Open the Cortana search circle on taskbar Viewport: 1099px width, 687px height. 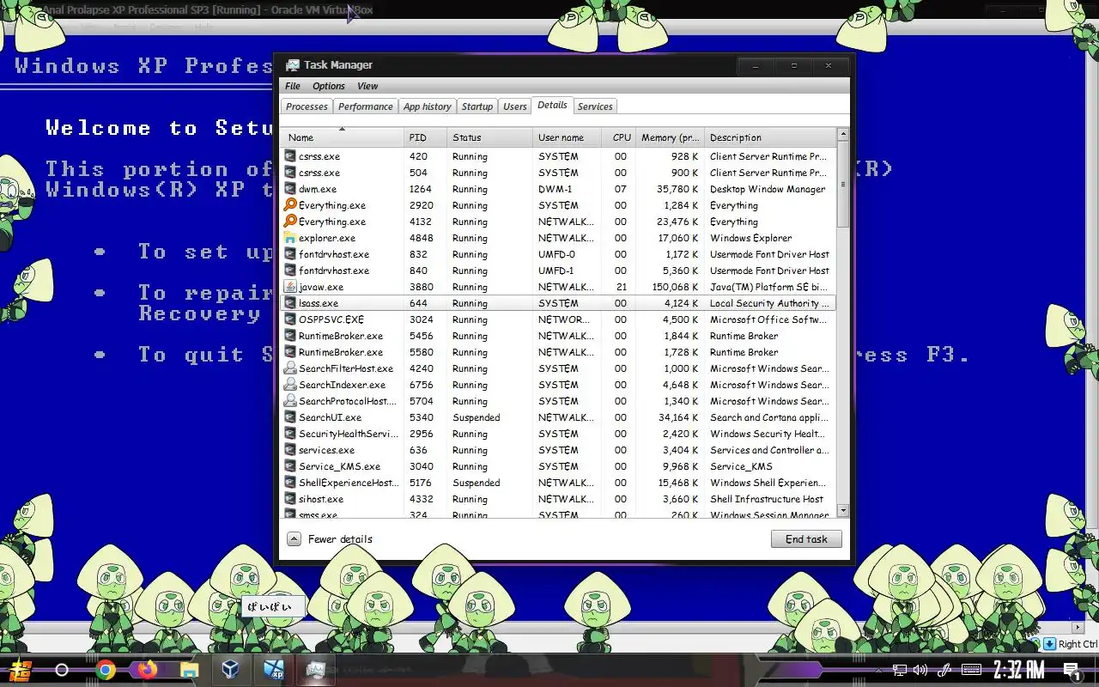(x=62, y=670)
